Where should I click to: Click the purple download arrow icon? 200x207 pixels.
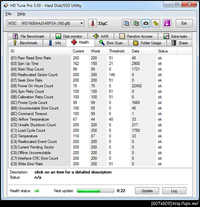[x=167, y=23]
